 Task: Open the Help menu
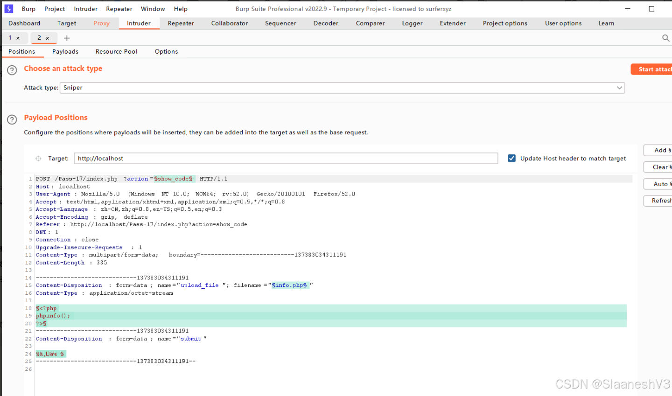pyautogui.click(x=181, y=9)
